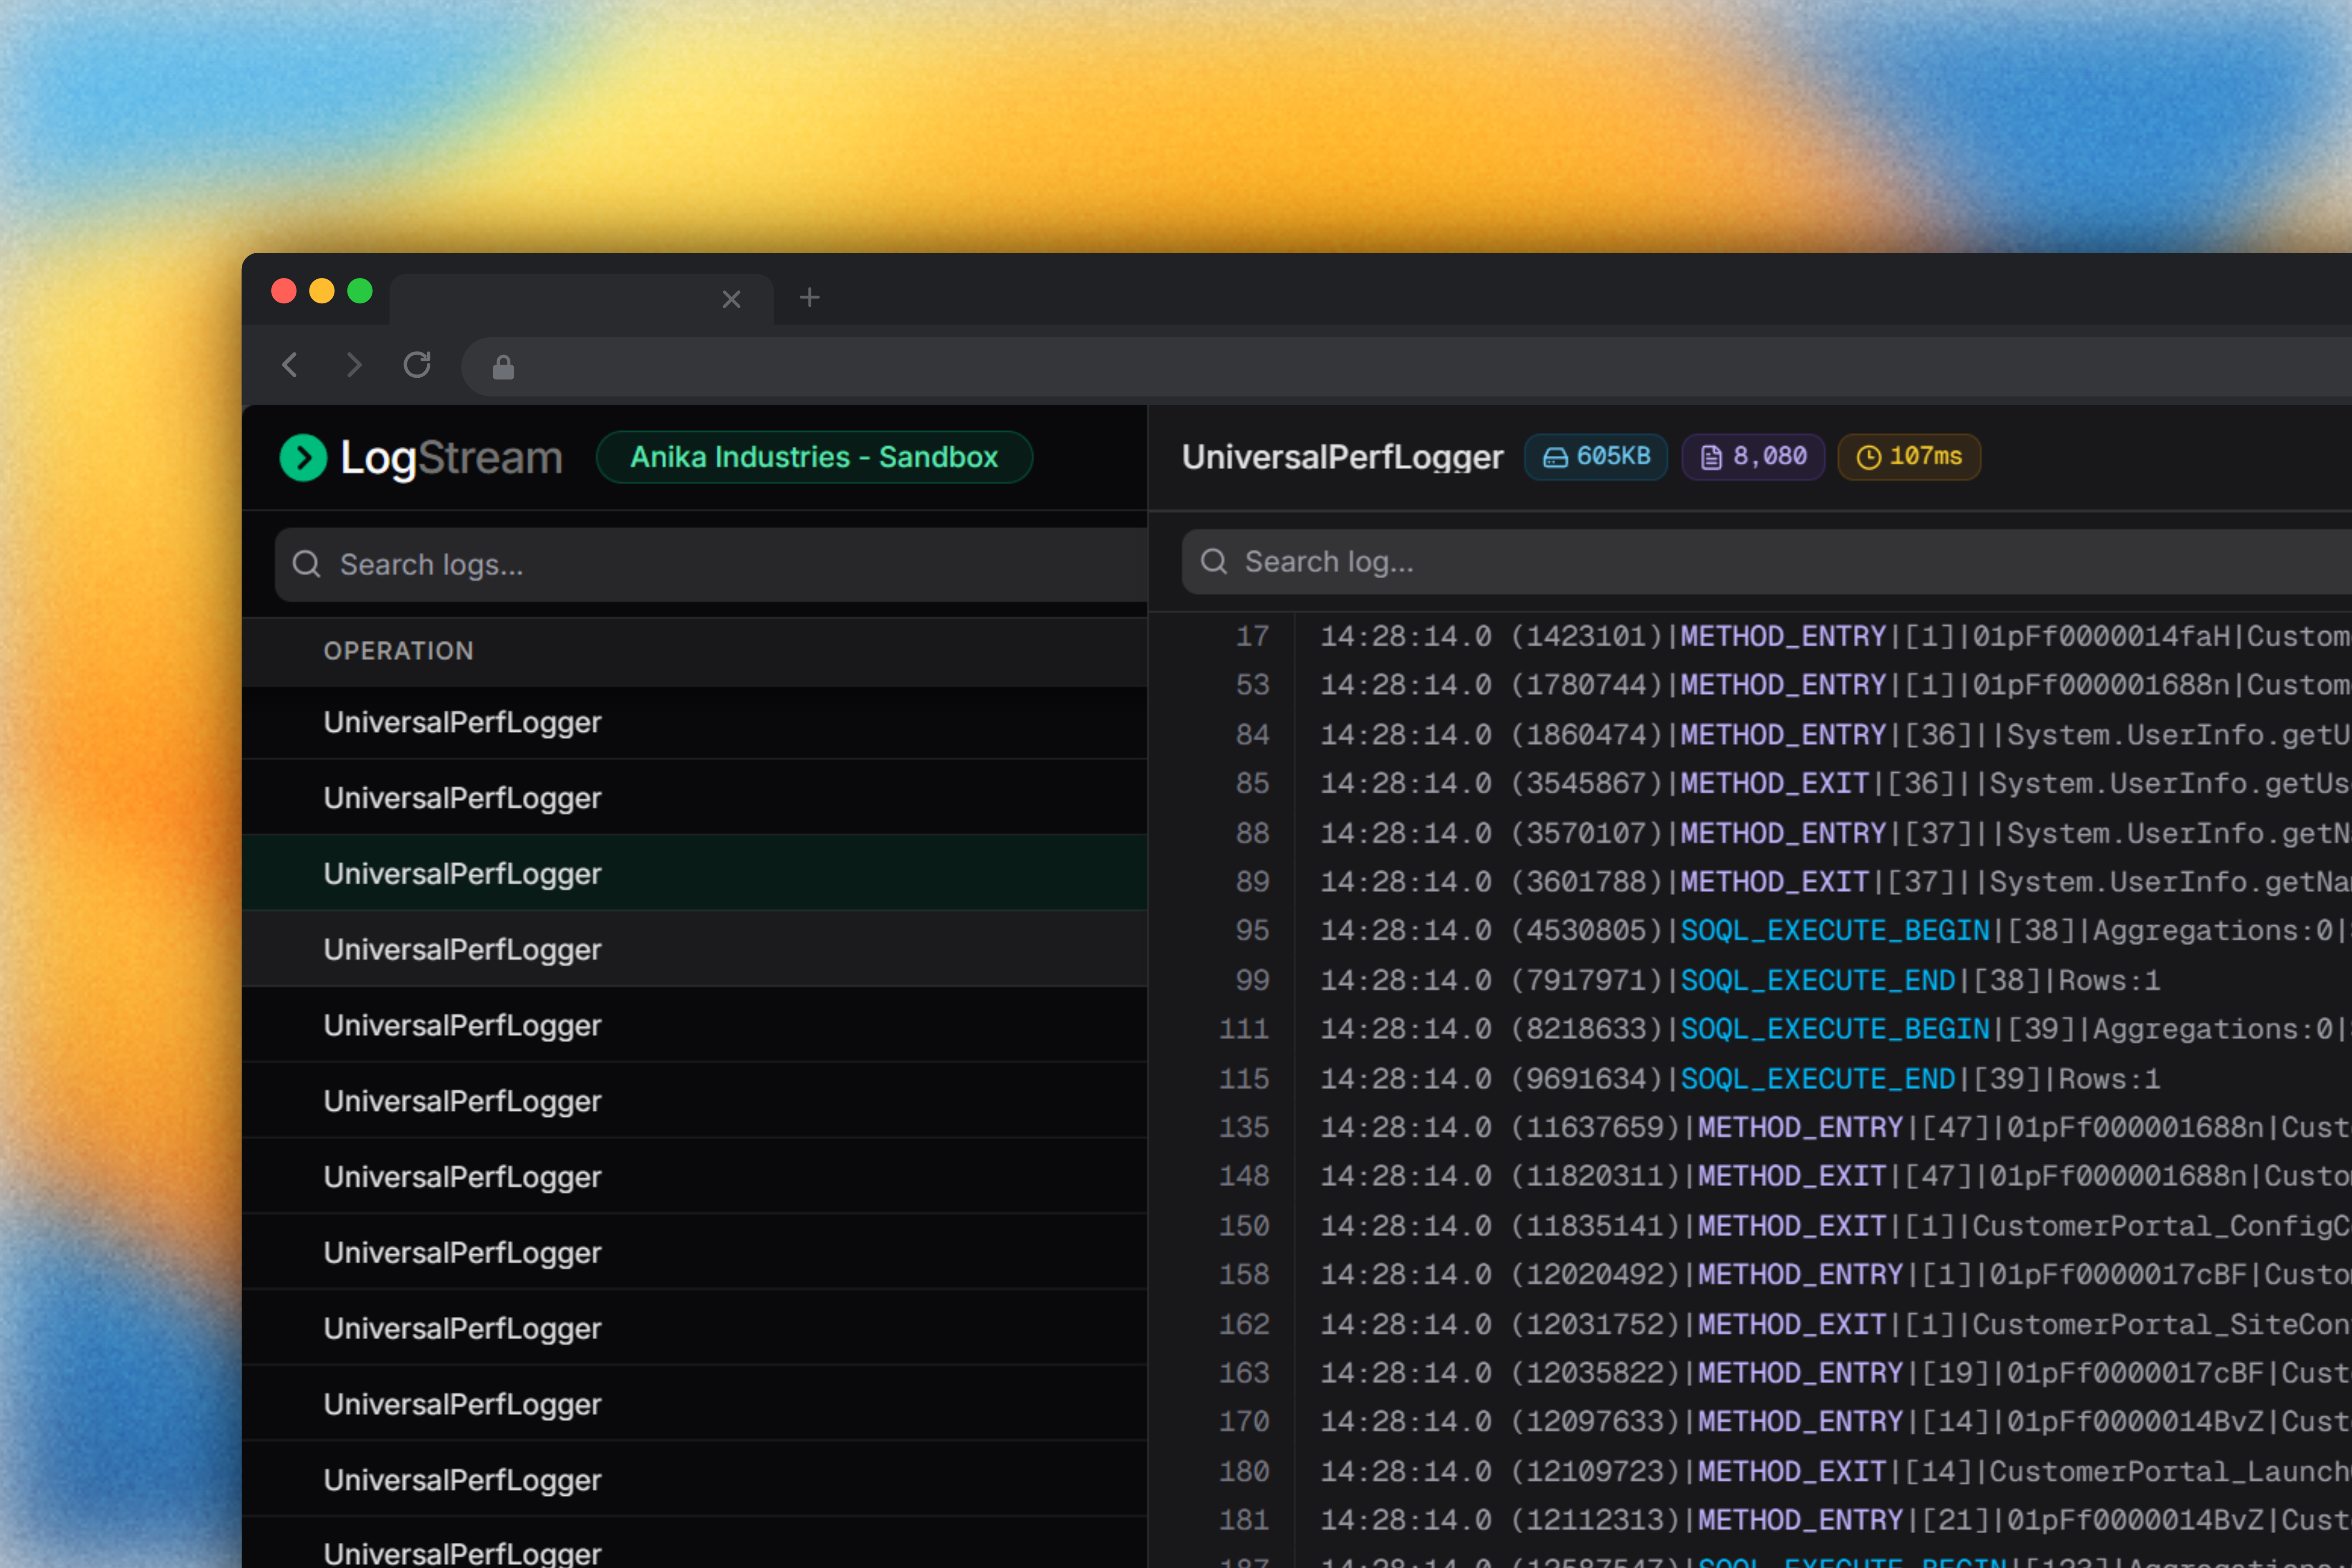Click the magnifier icon in Search logs
This screenshot has width=2352, height=1568.
tap(306, 564)
